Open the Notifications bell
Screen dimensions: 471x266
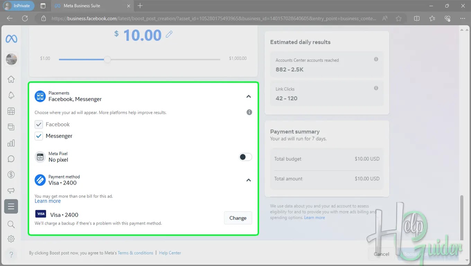coord(11,95)
